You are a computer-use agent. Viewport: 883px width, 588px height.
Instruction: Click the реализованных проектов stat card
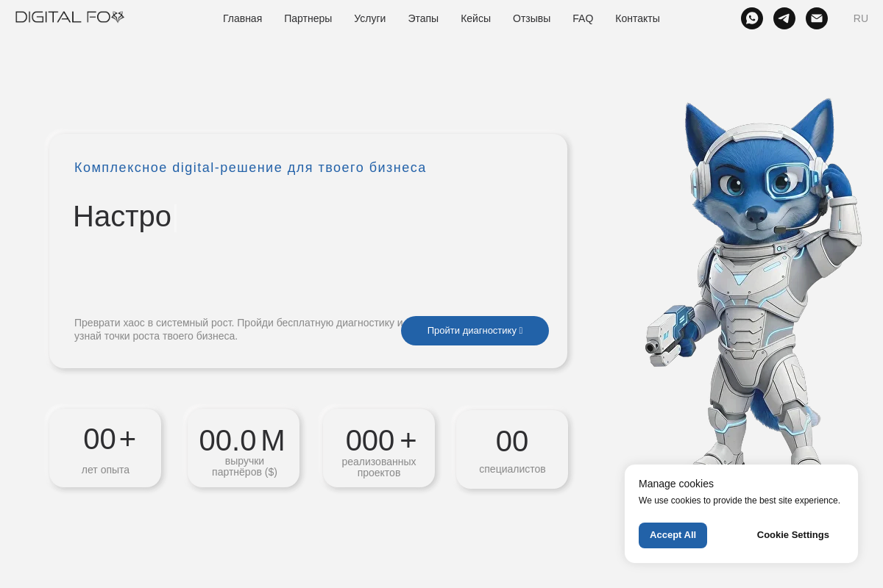tap(379, 448)
